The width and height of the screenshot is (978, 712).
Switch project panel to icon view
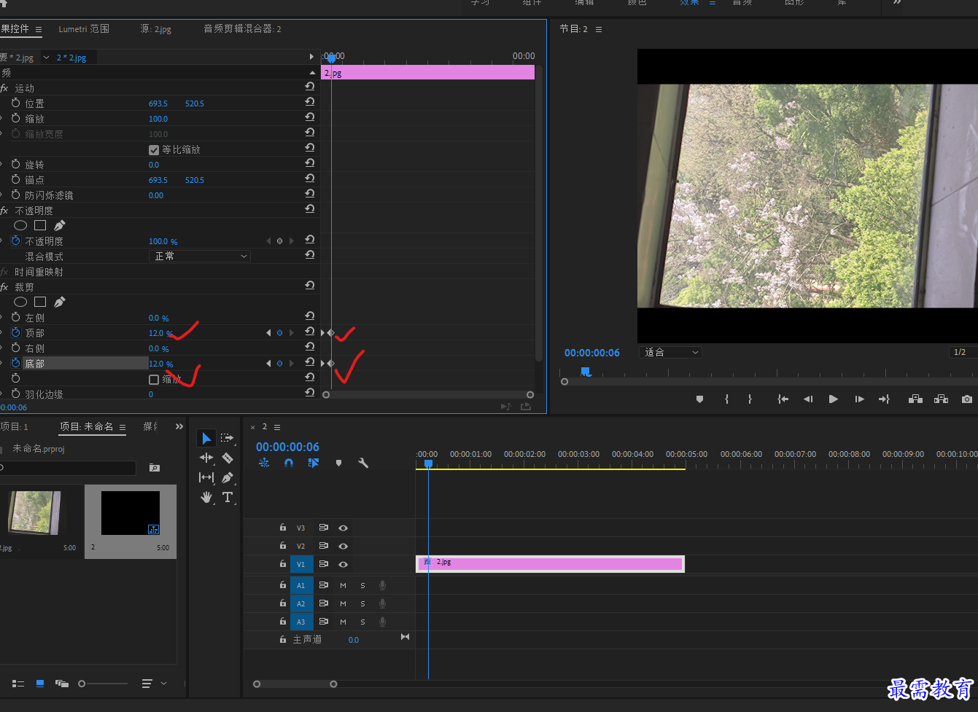coord(40,684)
